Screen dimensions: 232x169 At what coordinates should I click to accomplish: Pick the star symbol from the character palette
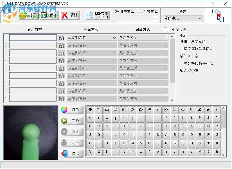tap(208, 110)
